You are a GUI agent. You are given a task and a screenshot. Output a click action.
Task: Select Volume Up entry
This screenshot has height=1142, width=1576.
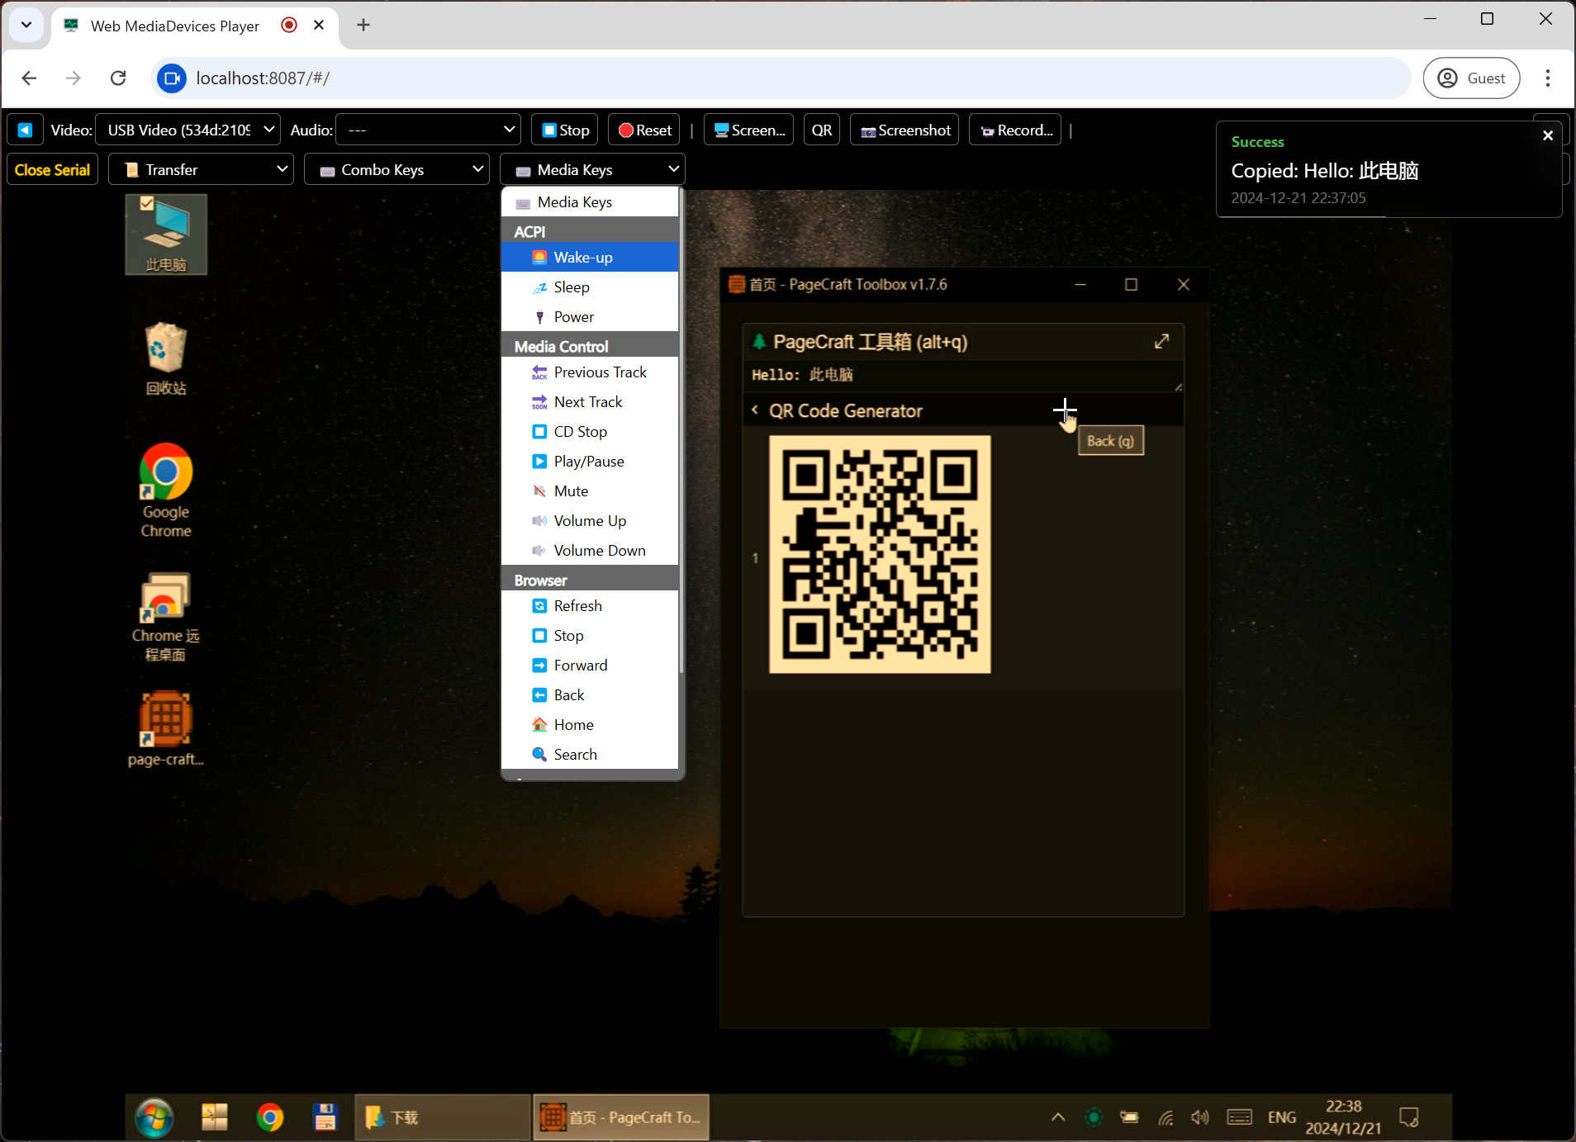[x=590, y=520]
